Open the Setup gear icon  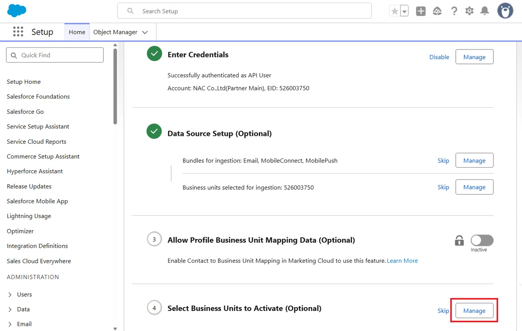pyautogui.click(x=469, y=11)
